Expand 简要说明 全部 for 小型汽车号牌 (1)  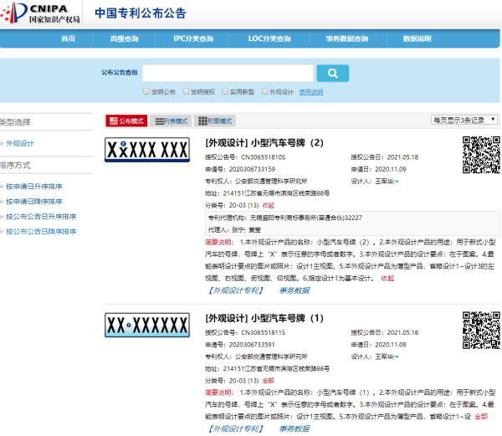[481, 417]
